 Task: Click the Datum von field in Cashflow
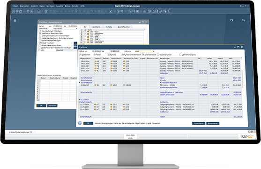coord(97,51)
